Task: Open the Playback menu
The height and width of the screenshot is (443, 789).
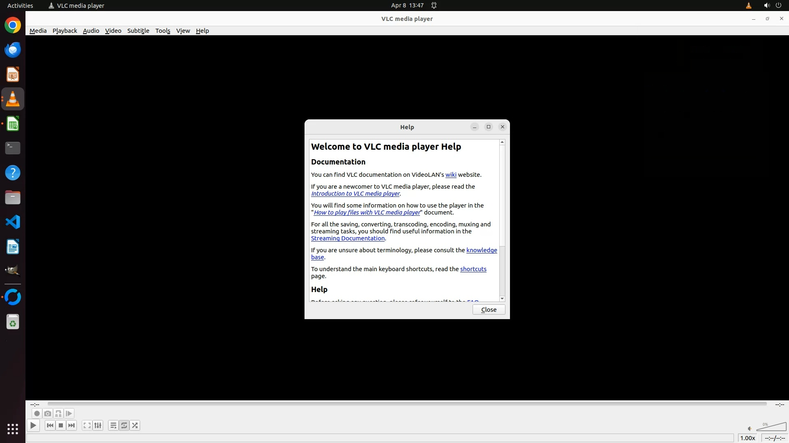Action: point(65,31)
